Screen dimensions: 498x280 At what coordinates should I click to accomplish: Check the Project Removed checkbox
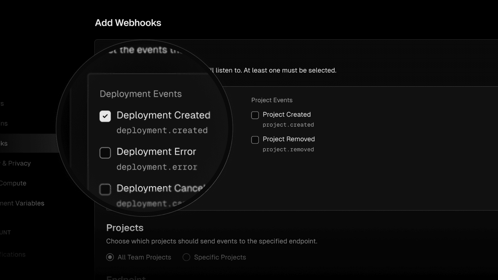[255, 140]
